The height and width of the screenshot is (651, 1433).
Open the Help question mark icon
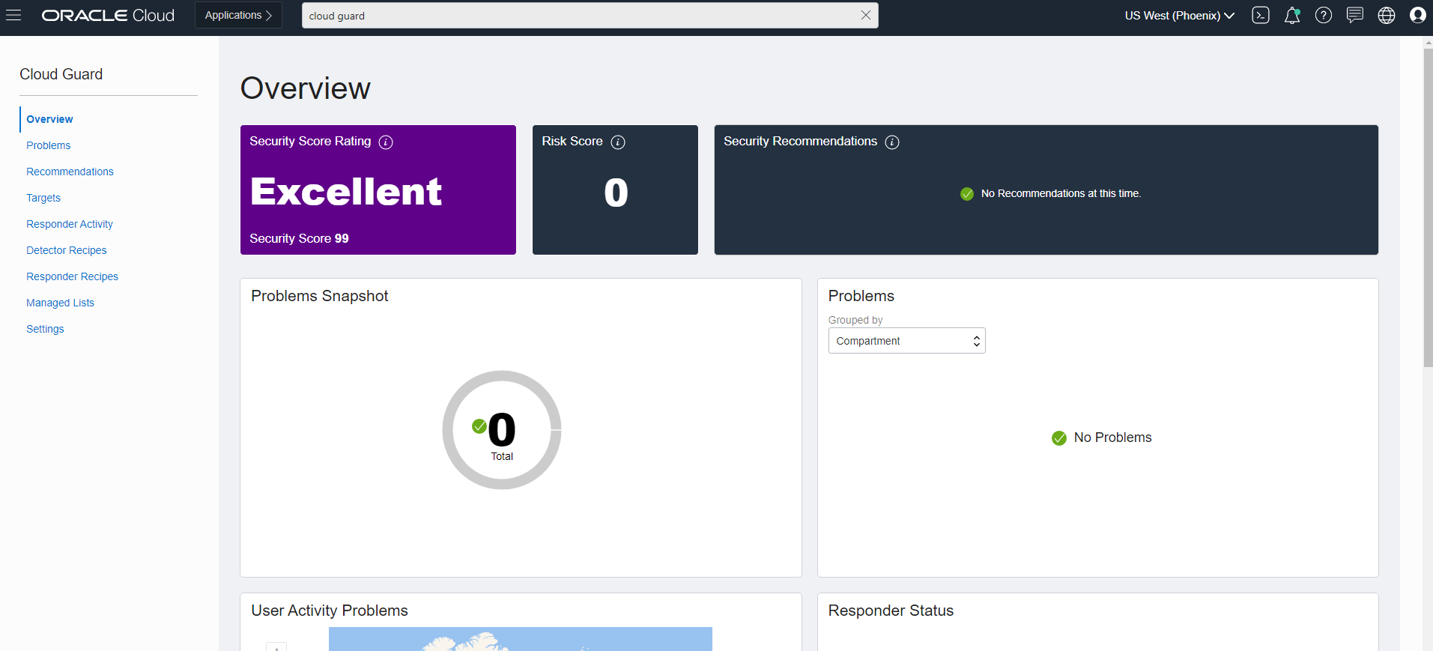(1324, 15)
